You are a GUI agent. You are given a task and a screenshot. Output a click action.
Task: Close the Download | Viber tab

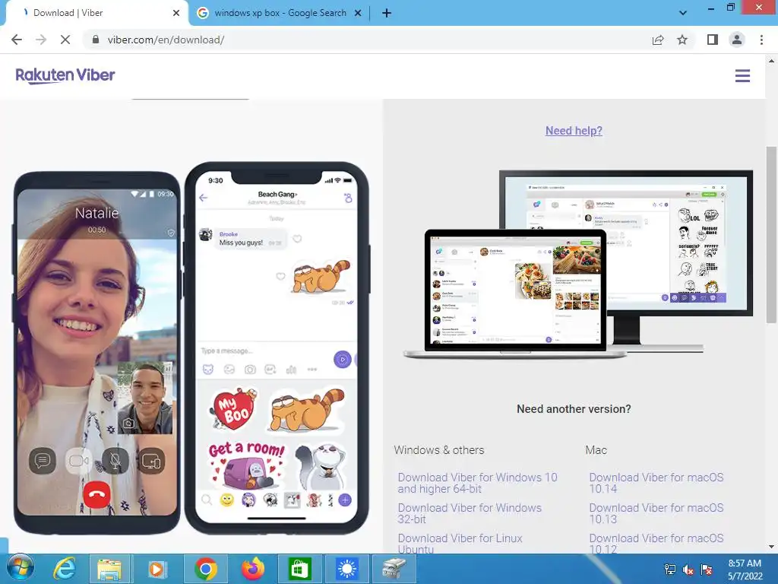pos(176,13)
